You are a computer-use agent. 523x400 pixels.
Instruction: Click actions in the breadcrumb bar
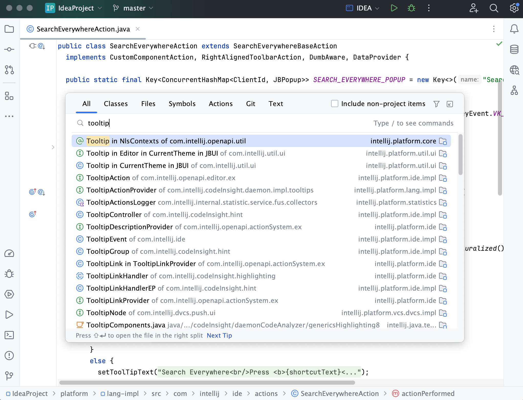point(266,394)
